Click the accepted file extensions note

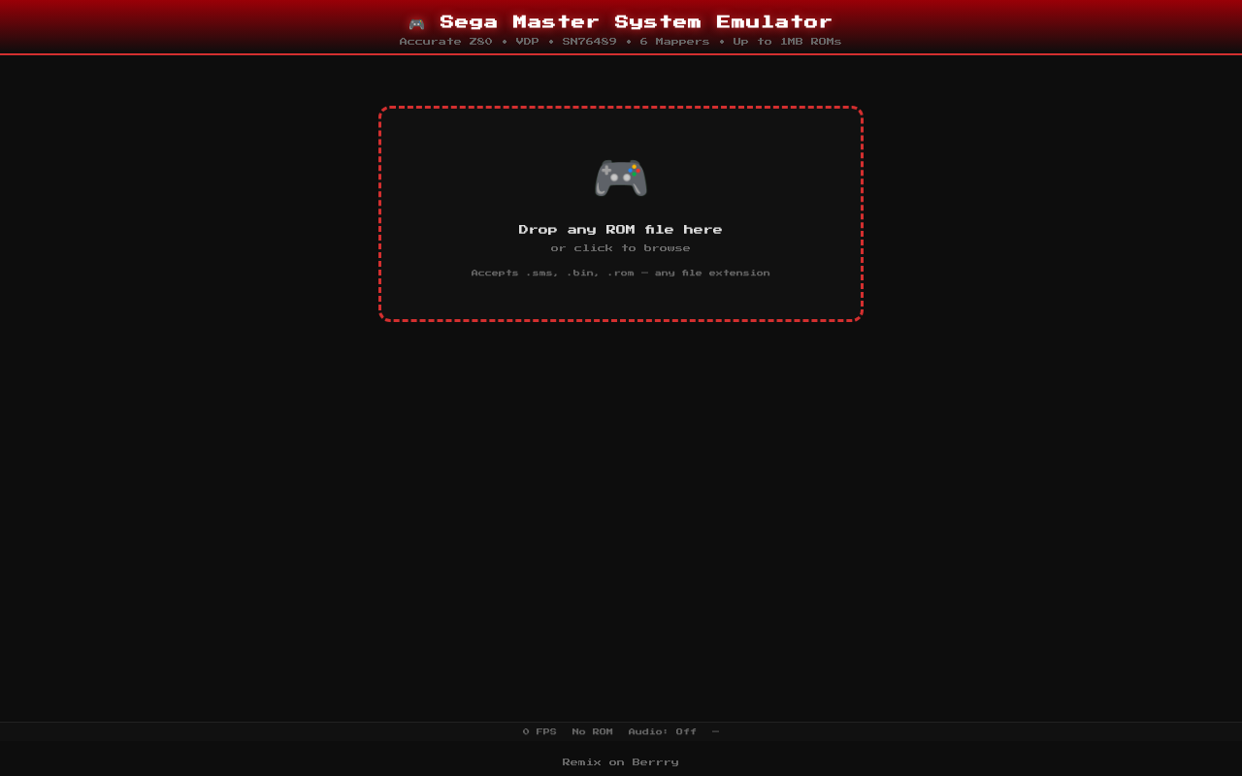(x=621, y=274)
